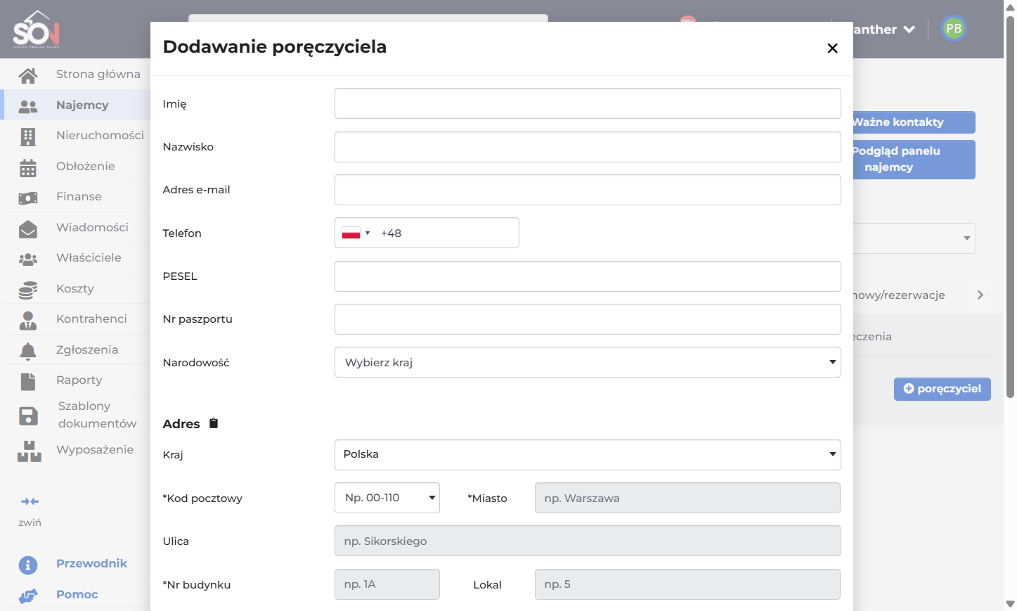Click the Kontrahenci person icon
The height and width of the screenshot is (611, 1017).
28,321
